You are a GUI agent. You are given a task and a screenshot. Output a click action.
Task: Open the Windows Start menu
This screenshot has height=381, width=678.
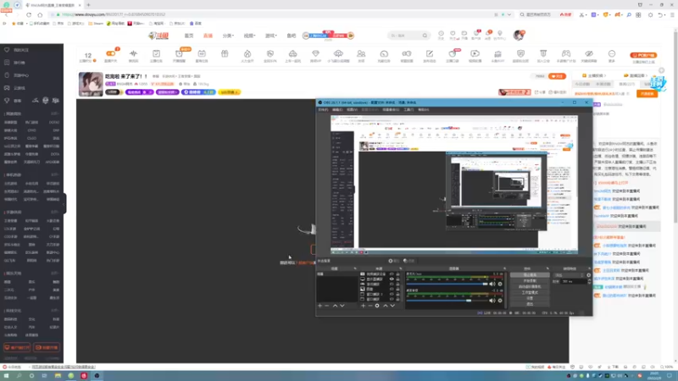[6, 376]
